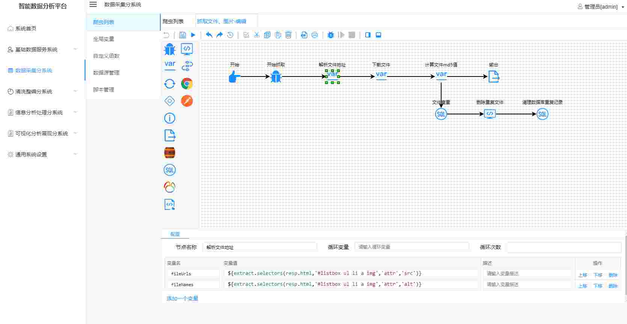
Task: Expand the 通用系统设置 sidebar menu
Action: tap(43, 154)
